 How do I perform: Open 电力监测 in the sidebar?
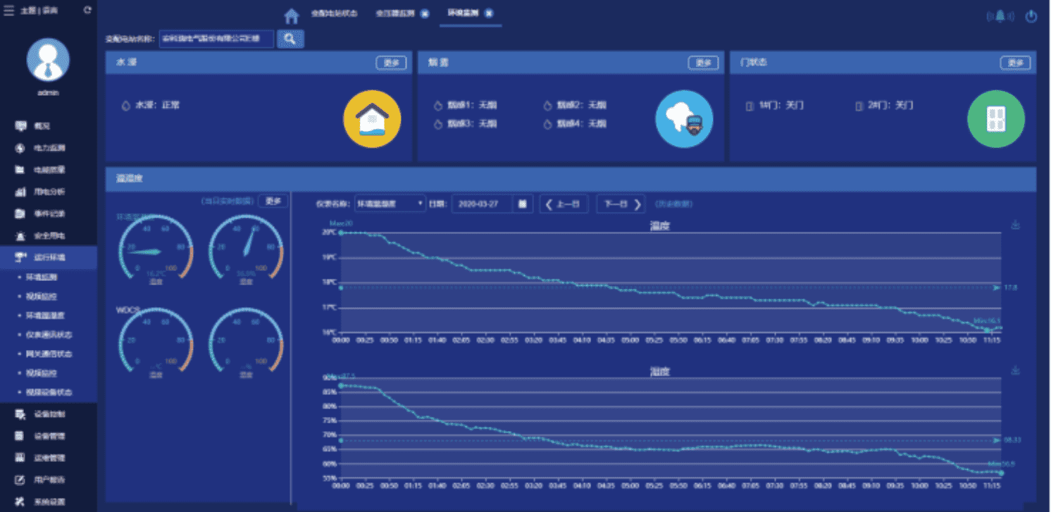[49, 149]
